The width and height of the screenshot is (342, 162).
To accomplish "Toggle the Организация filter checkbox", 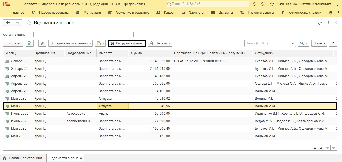I will click(x=28, y=35).
